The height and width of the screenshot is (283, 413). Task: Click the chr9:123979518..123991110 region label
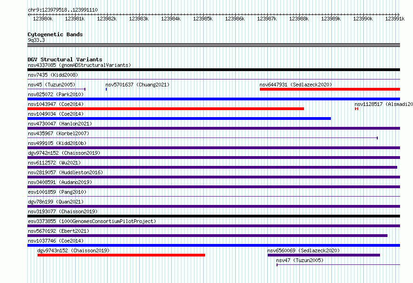(63, 10)
